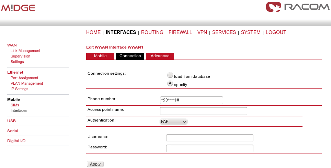Click the Access point name field
331x168 pixels.
pyautogui.click(x=204, y=111)
